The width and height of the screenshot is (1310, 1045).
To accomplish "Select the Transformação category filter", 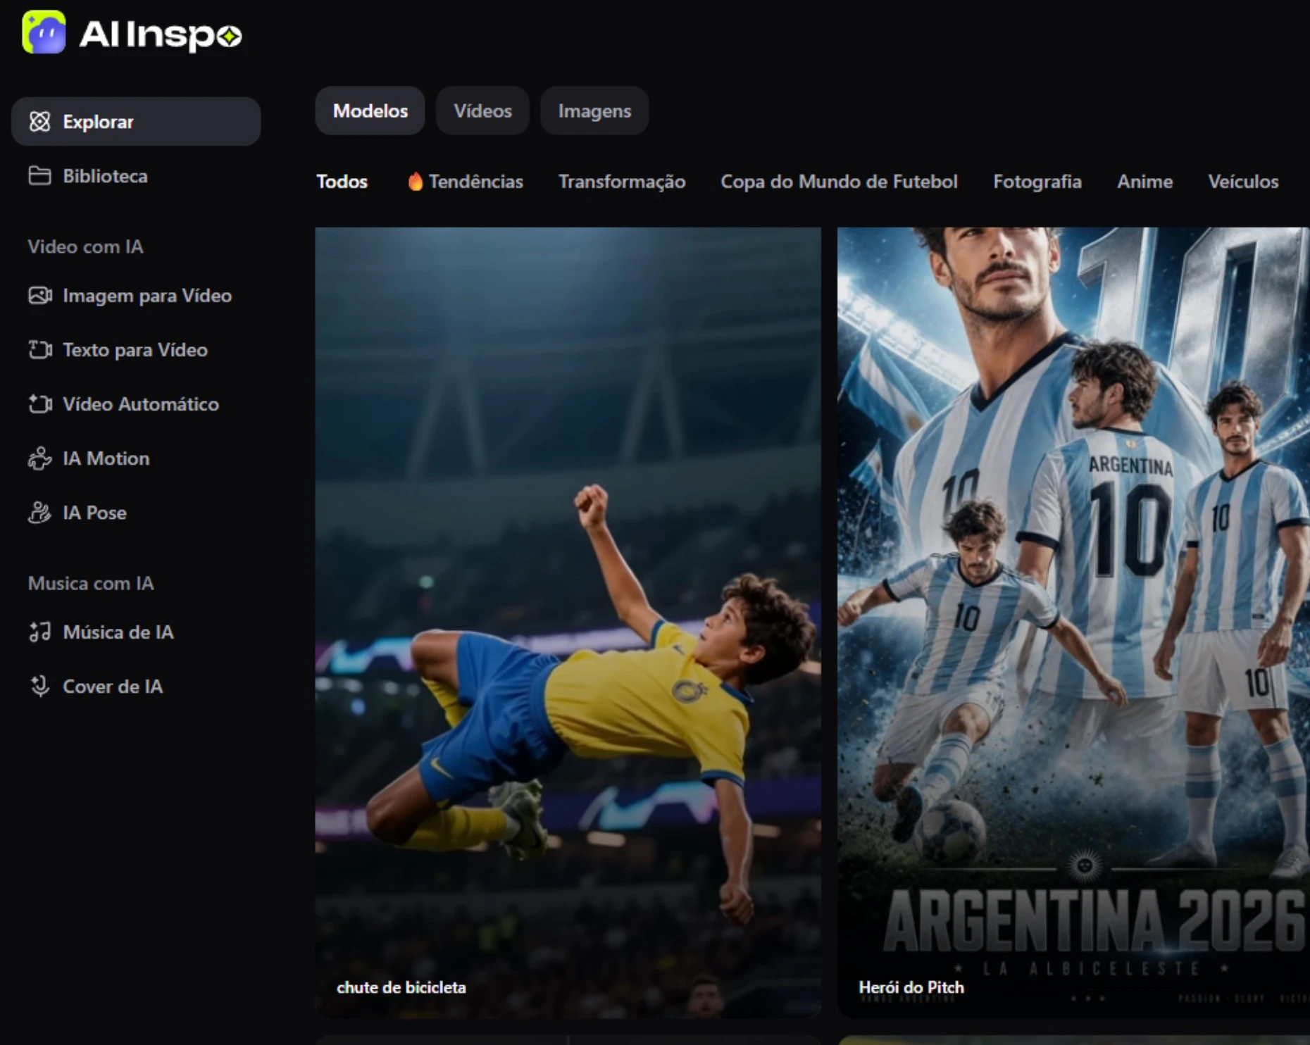I will (x=622, y=182).
